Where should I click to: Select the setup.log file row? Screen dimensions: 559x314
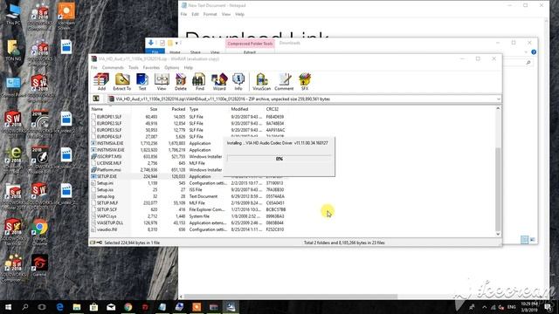click(189, 196)
